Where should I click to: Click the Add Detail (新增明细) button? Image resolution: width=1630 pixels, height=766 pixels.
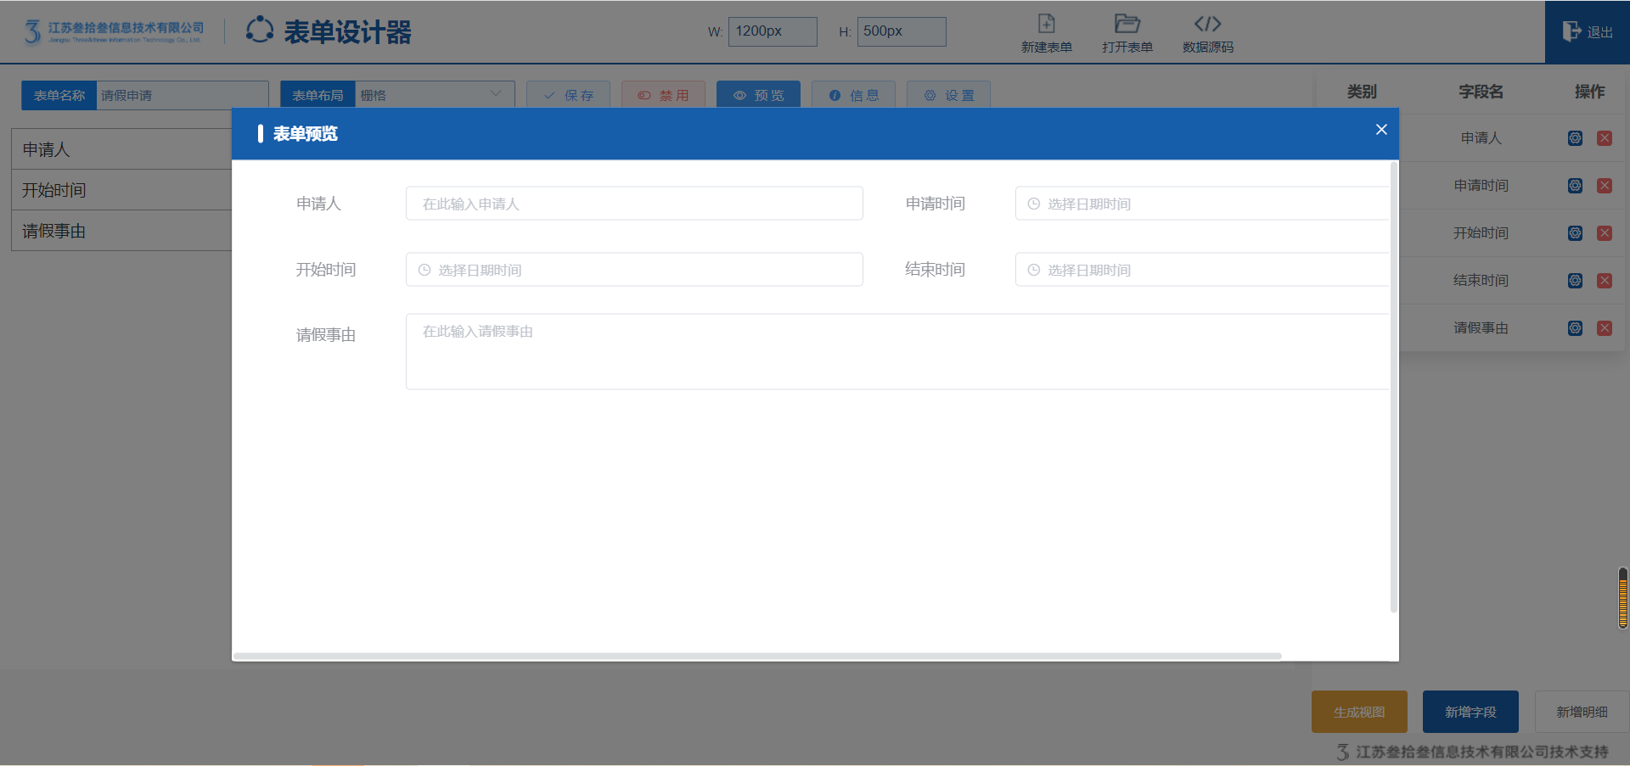pos(1581,712)
